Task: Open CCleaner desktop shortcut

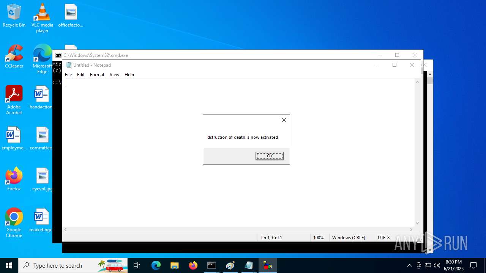Action: [x=14, y=57]
